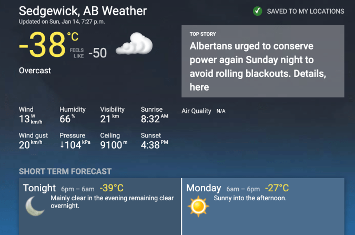Click the Short Term Forecast heading
355x235 pixels.
pos(65,171)
